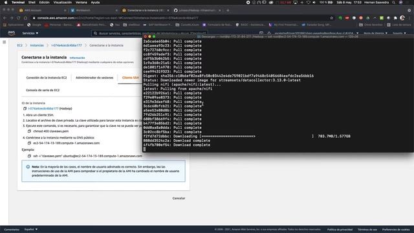Bookmark this page with the star icon

pyautogui.click(x=332, y=18)
